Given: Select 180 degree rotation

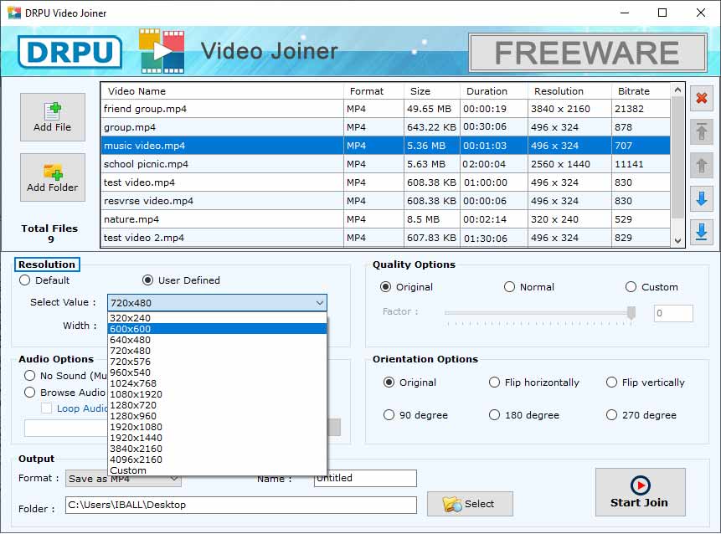Looking at the screenshot, I should pyautogui.click(x=494, y=415).
